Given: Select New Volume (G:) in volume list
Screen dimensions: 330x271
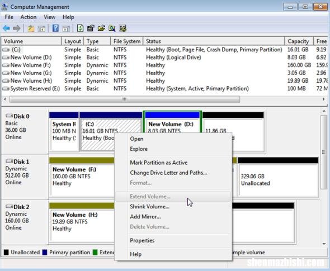Looking at the screenshot, I should pyautogui.click(x=31, y=73).
